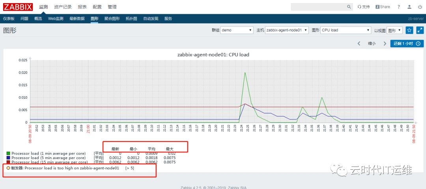Click the logout power icon
The image size is (426, 189).
pyautogui.click(x=420, y=7)
